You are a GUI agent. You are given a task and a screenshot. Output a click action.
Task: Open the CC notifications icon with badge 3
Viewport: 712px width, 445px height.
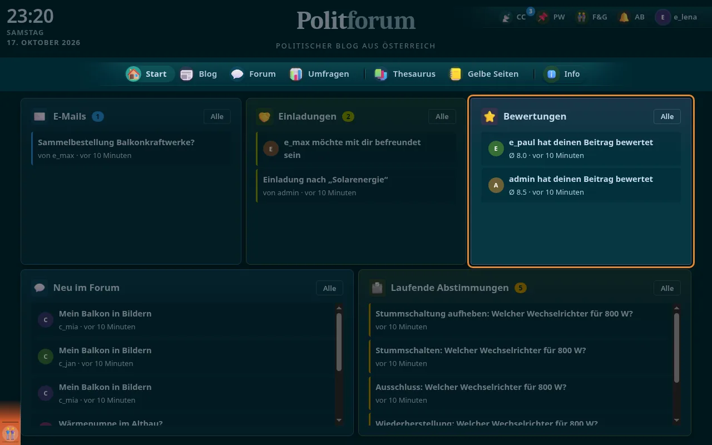coord(506,17)
